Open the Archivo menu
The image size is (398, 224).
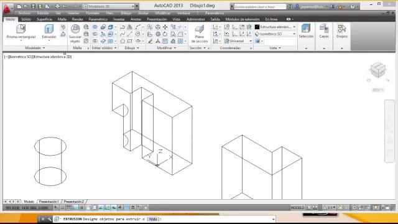[24, 13]
